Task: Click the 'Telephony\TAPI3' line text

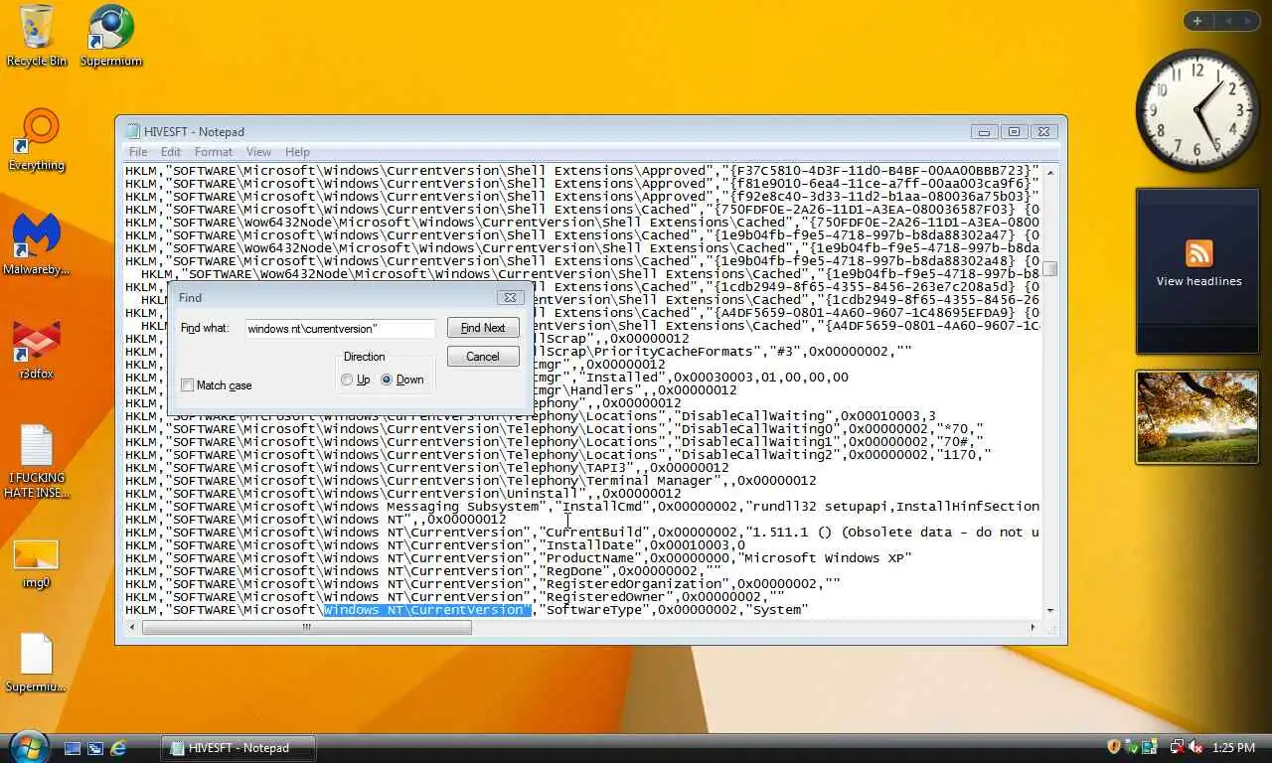Action: click(426, 468)
